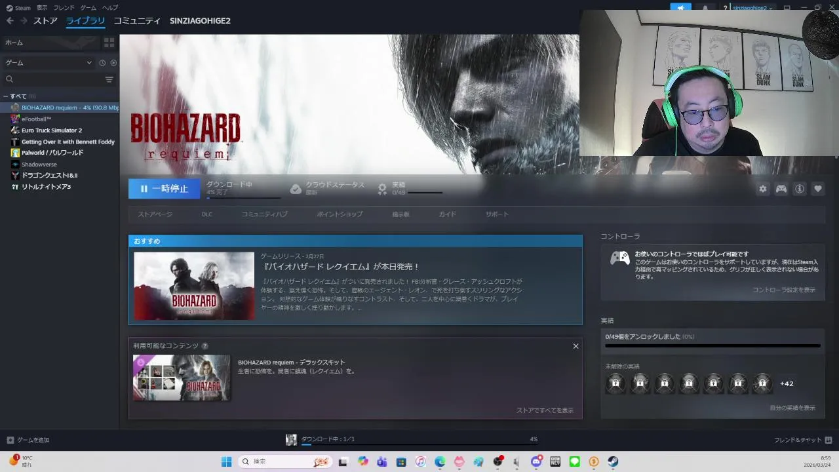Click the achievements 実績 gear icon
The width and height of the screenshot is (839, 472).
click(x=382, y=189)
